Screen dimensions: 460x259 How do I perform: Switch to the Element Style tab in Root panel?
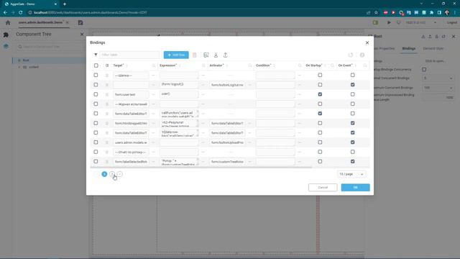point(433,48)
